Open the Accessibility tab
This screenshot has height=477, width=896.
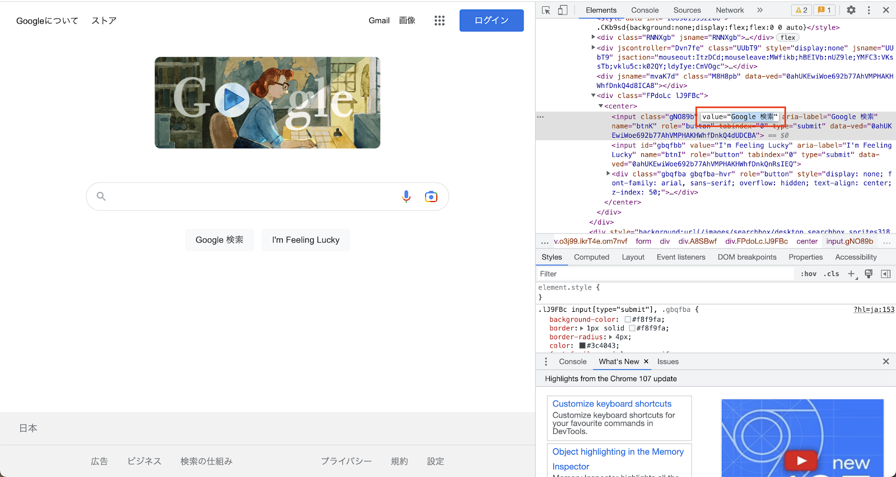pyautogui.click(x=856, y=257)
